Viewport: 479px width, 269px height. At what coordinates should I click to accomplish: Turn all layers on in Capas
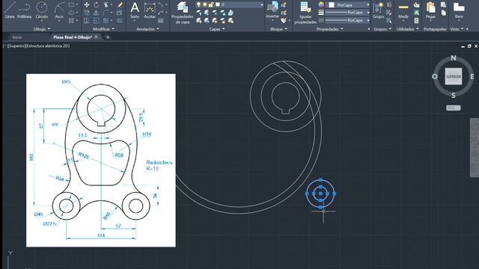pyautogui.click(x=199, y=21)
